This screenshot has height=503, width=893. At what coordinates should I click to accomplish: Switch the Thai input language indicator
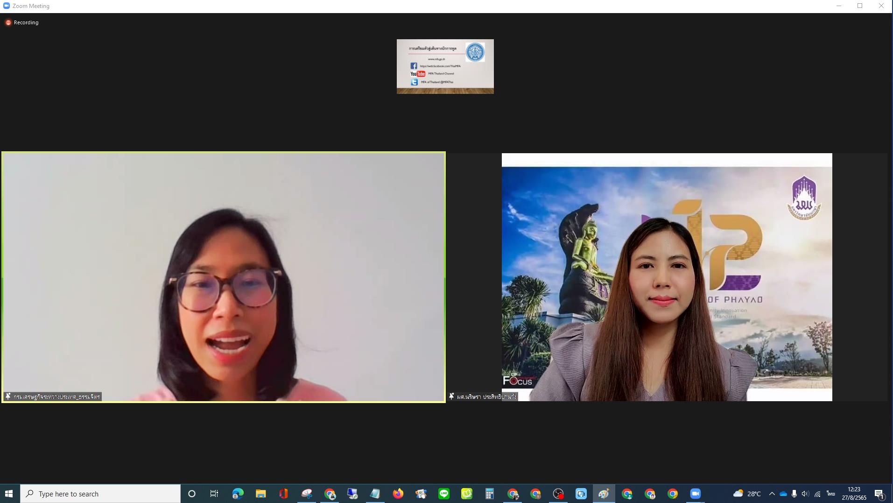click(x=830, y=494)
